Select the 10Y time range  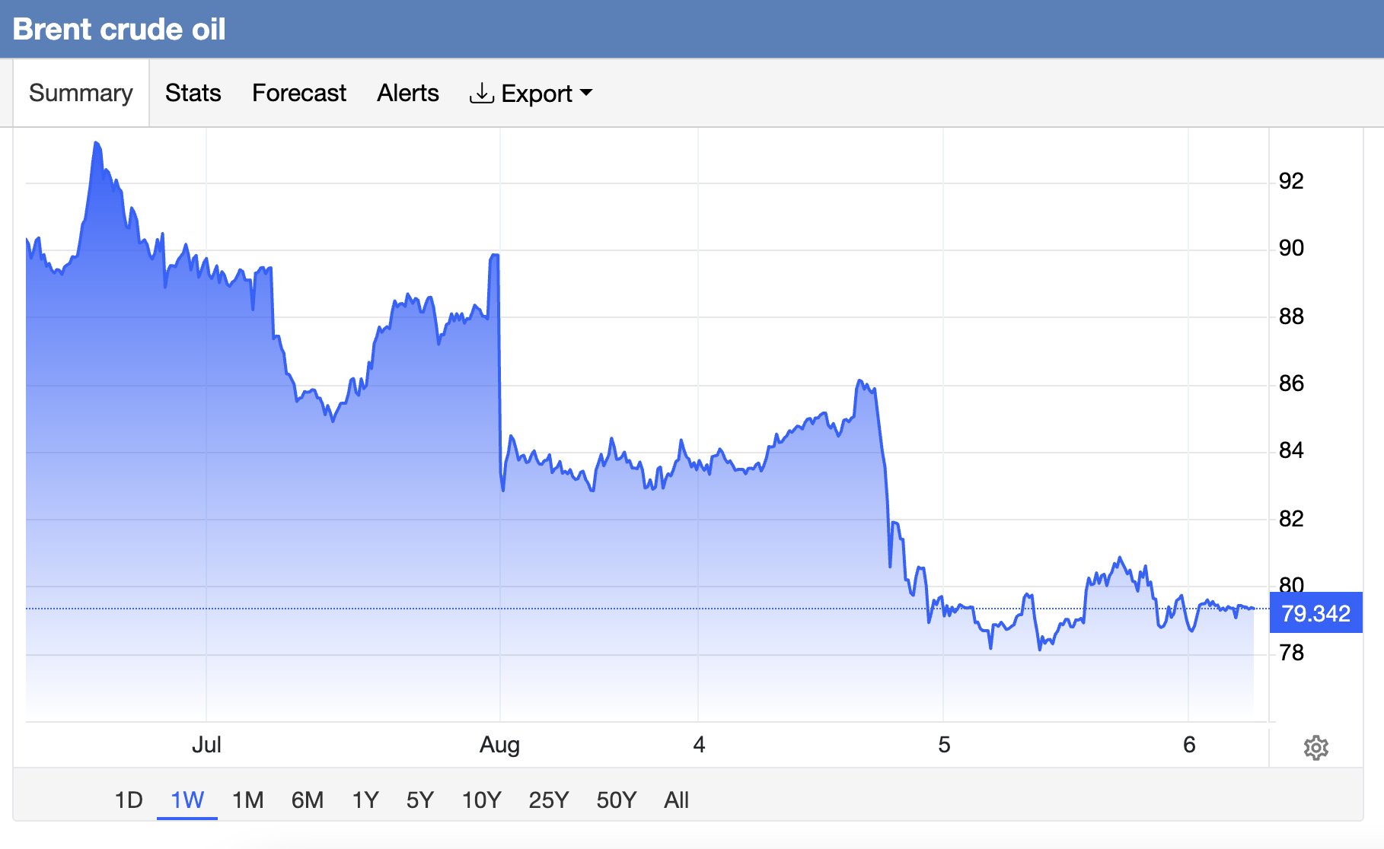pos(481,800)
